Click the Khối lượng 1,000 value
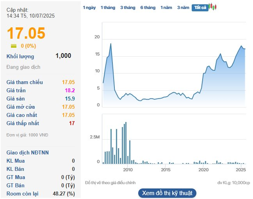This screenshot has height=199, width=253. point(63,56)
